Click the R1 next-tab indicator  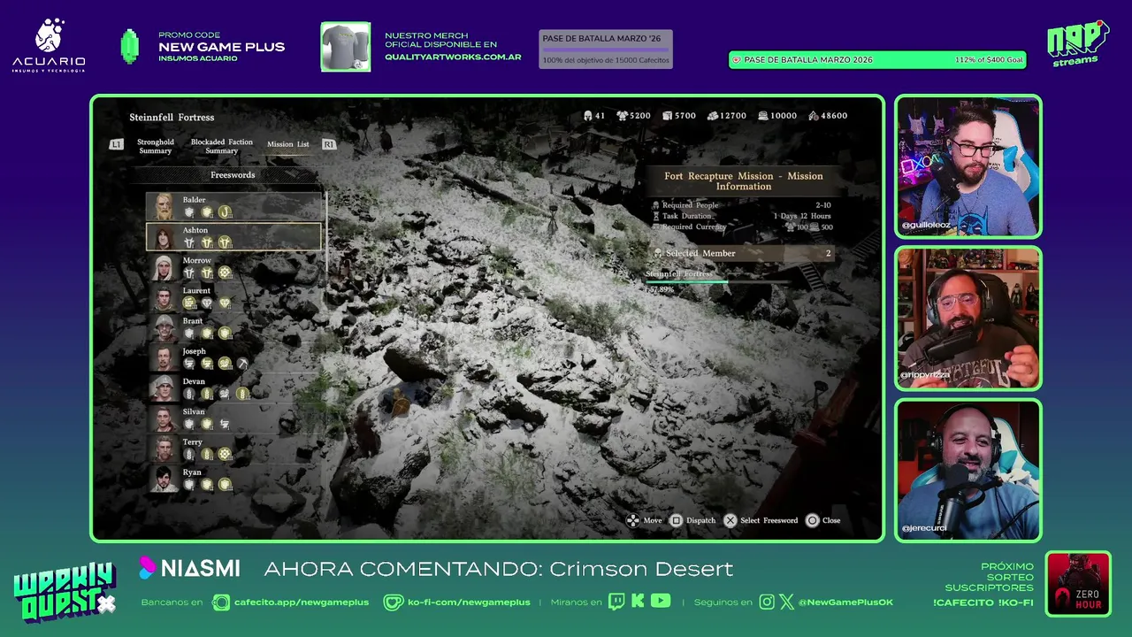329,144
